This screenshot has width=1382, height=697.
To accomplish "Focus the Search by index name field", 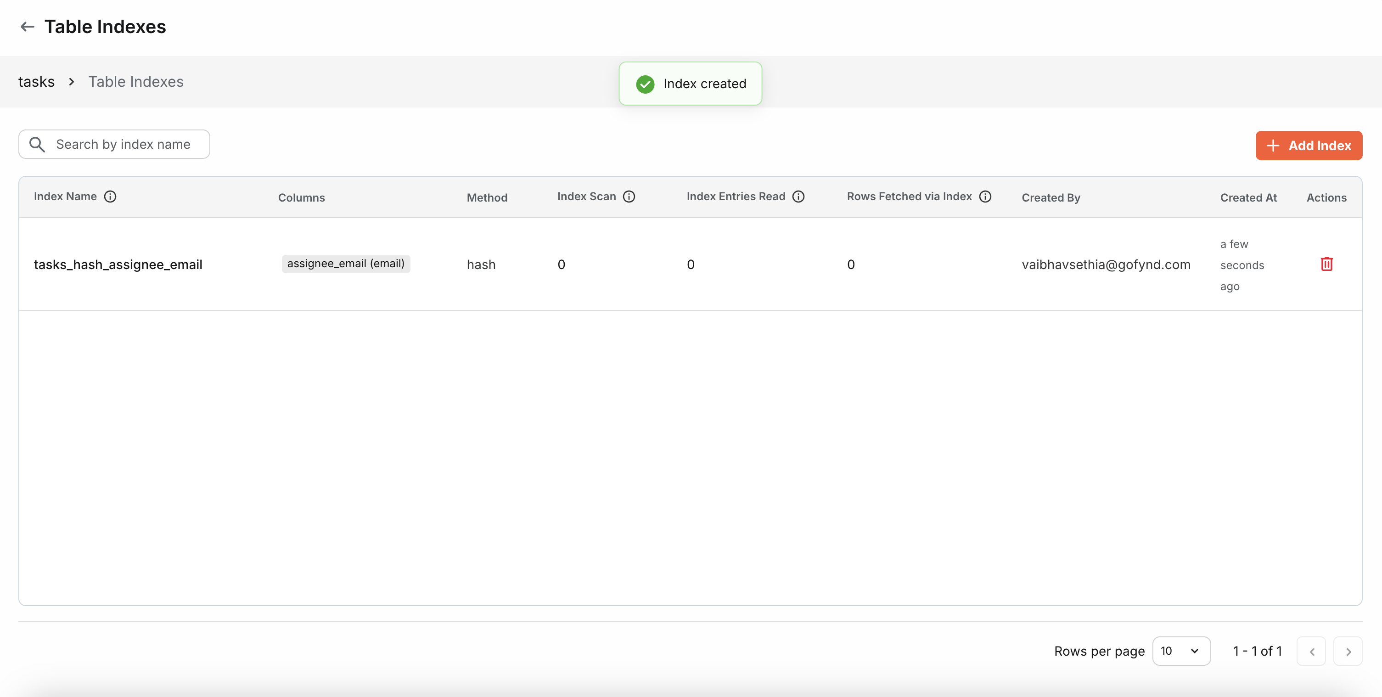I will point(124,144).
